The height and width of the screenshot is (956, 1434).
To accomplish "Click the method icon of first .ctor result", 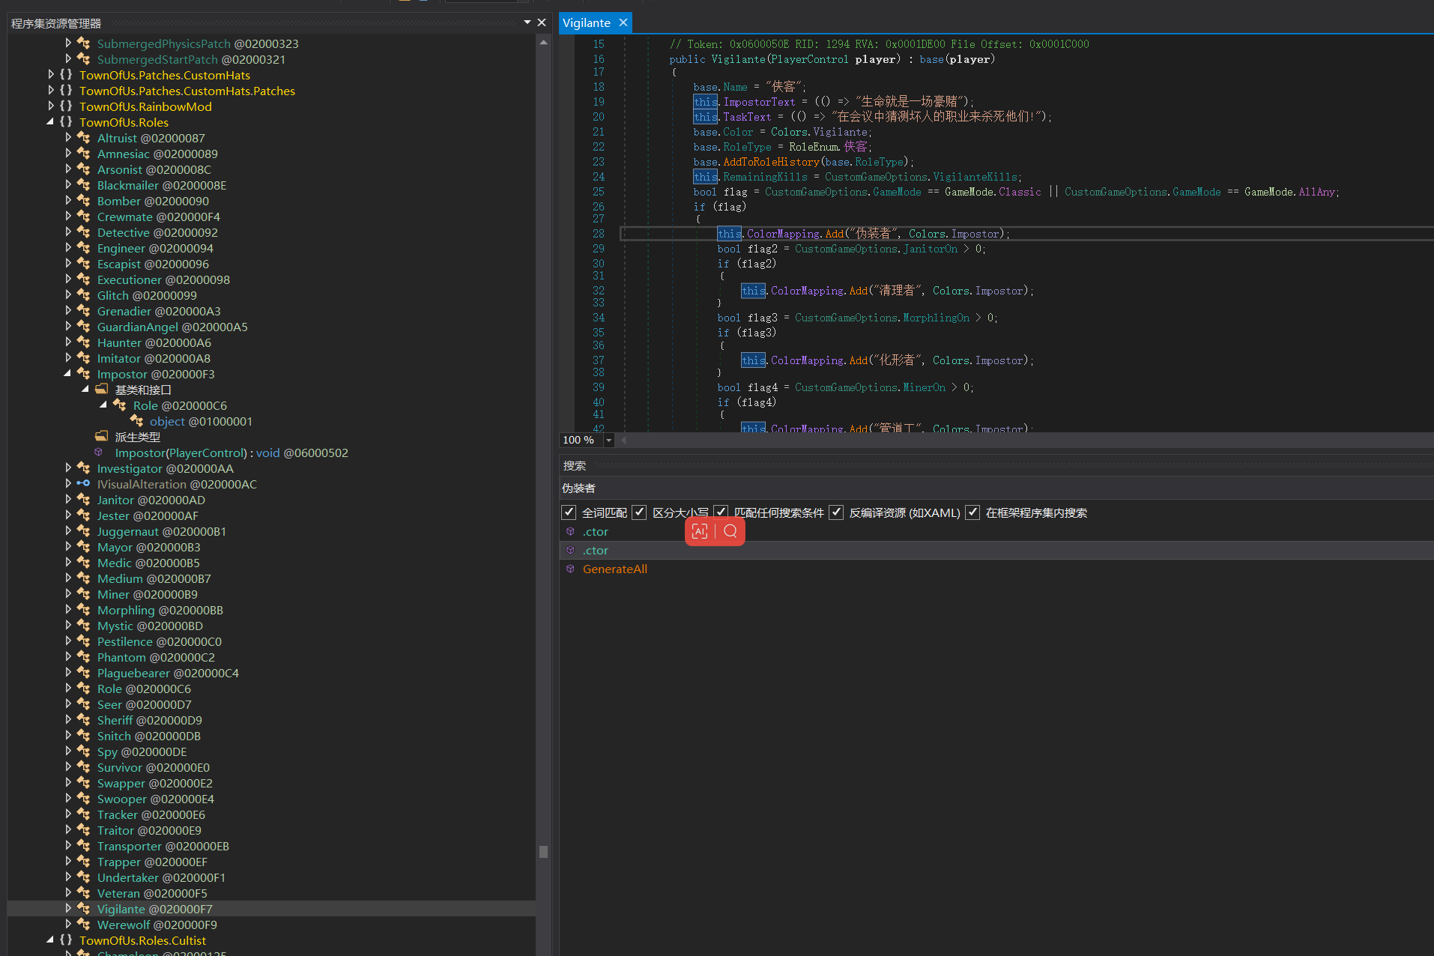I will pos(570,531).
